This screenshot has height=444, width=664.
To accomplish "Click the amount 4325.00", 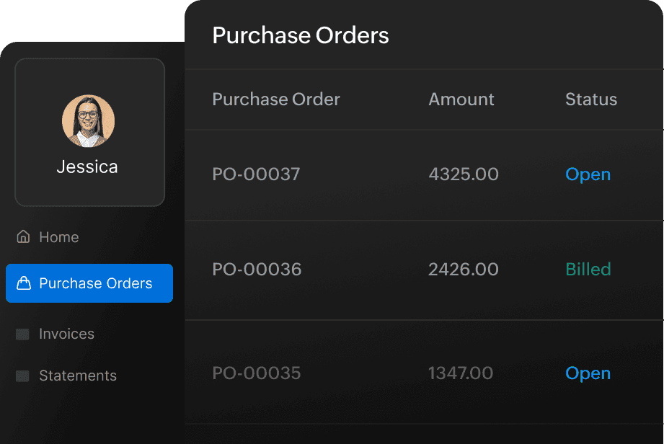I will [463, 174].
